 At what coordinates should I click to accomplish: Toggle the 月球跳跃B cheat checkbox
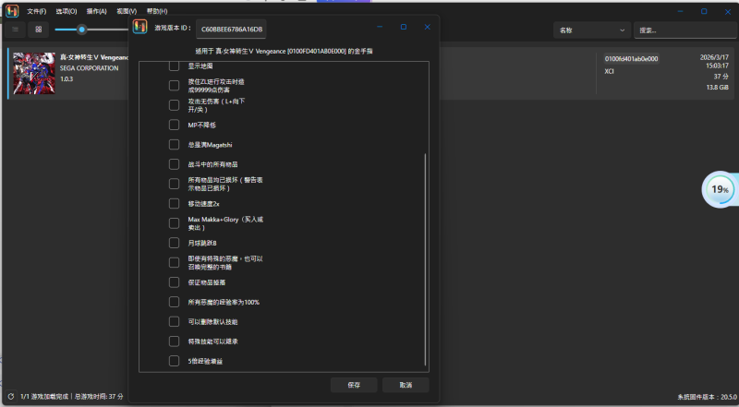174,243
